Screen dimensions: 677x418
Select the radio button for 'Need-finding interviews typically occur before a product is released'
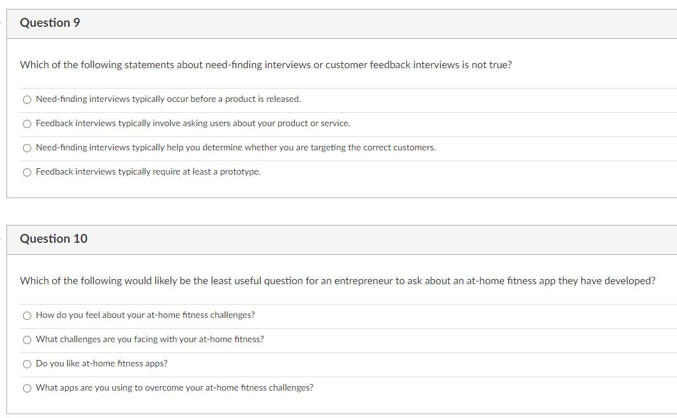[x=27, y=99]
